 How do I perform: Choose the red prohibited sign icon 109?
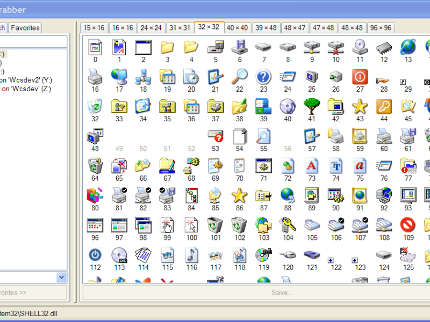click(408, 225)
